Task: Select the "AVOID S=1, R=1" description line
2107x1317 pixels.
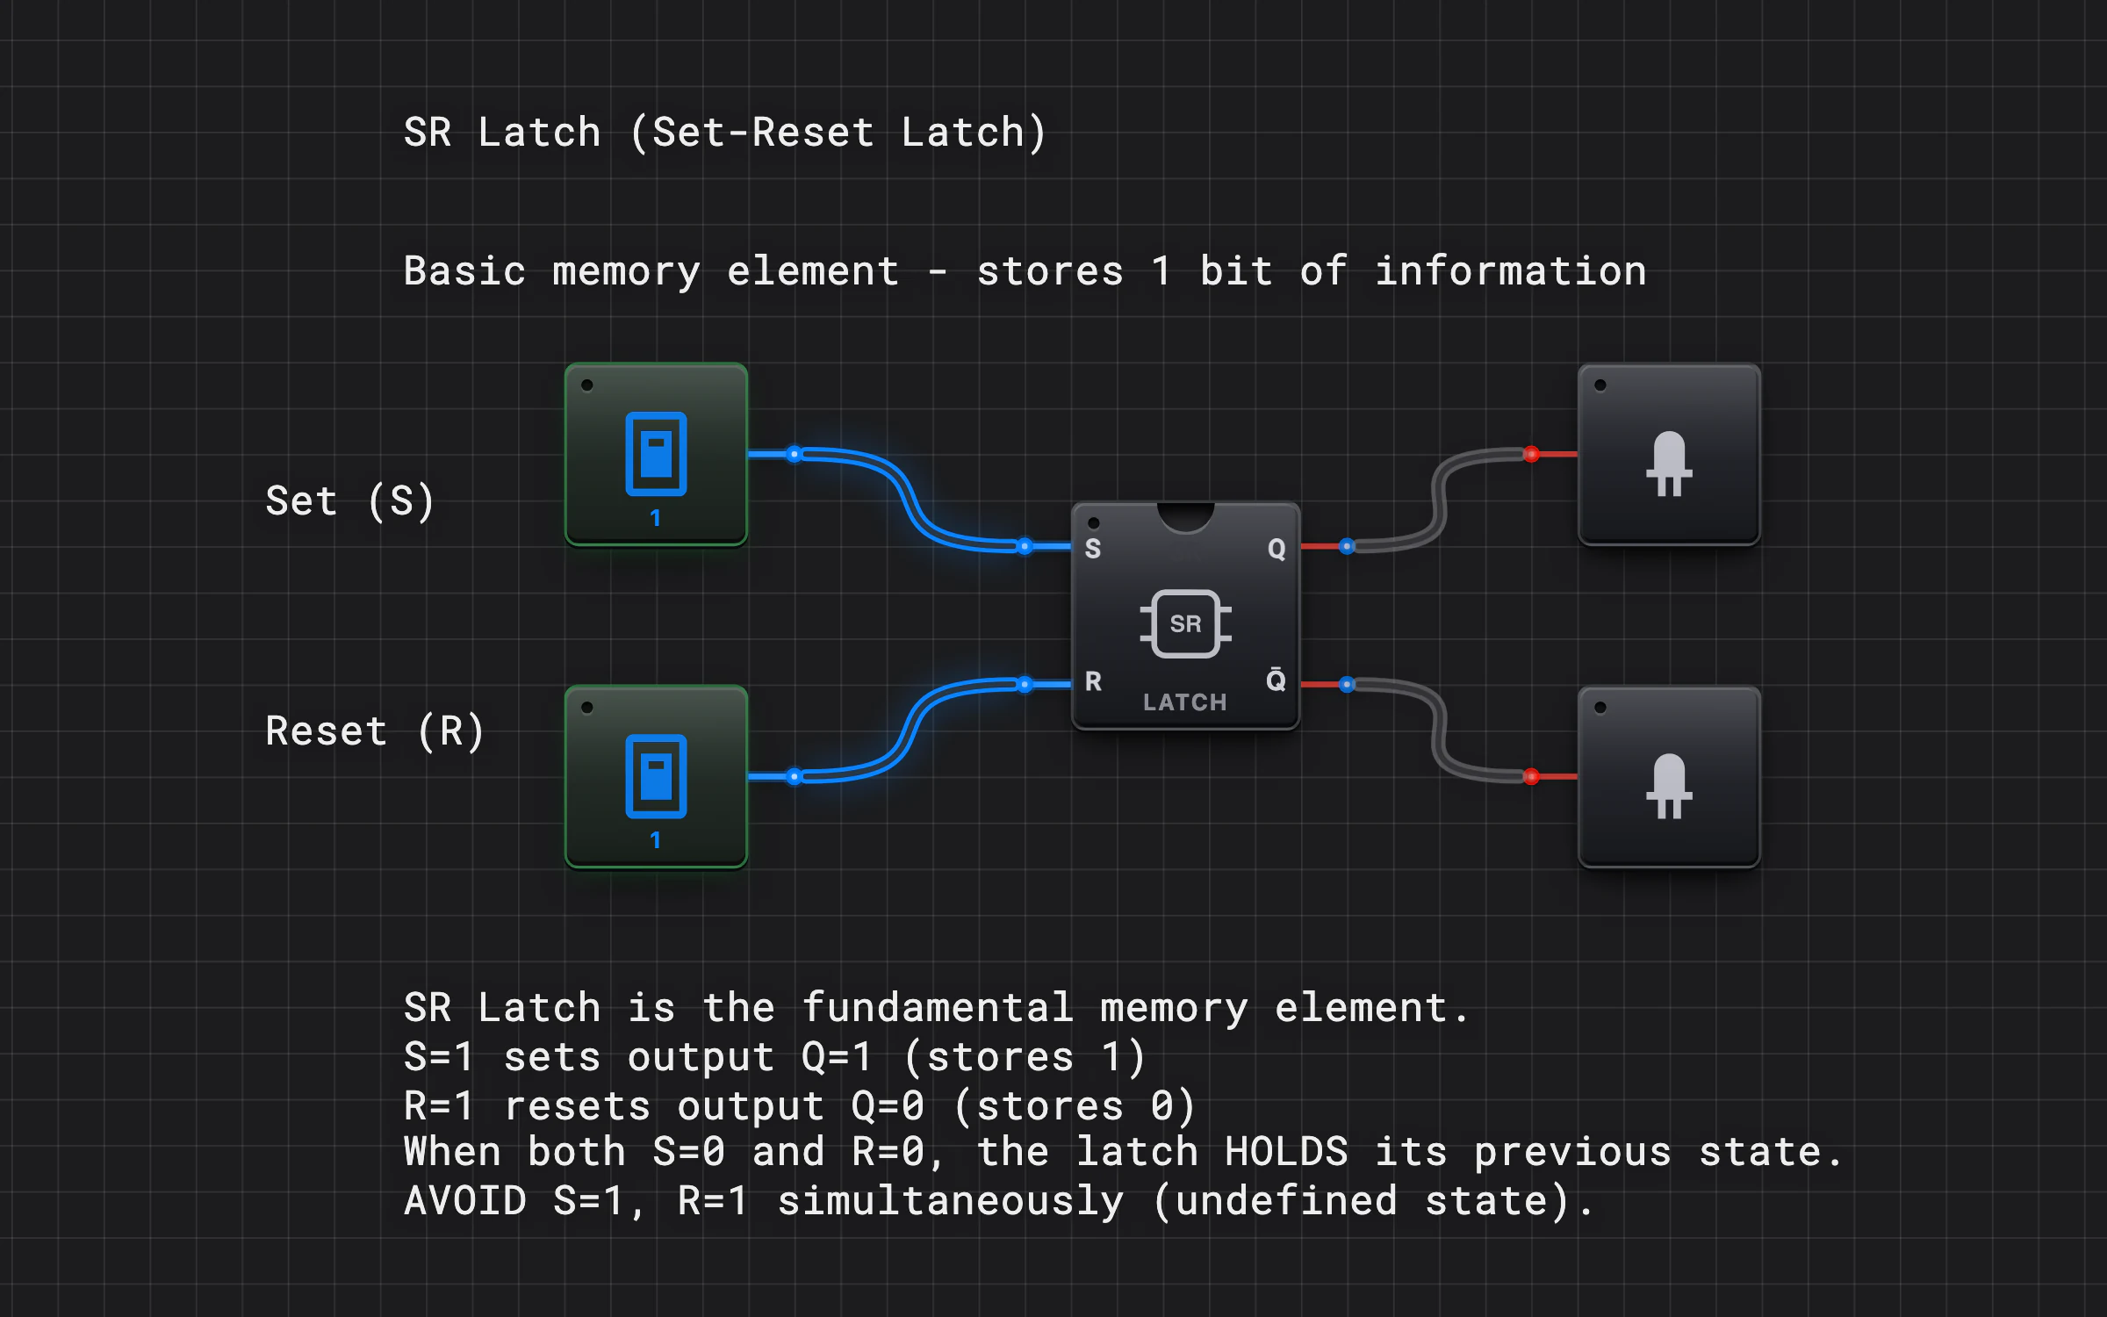Action: point(998,1201)
